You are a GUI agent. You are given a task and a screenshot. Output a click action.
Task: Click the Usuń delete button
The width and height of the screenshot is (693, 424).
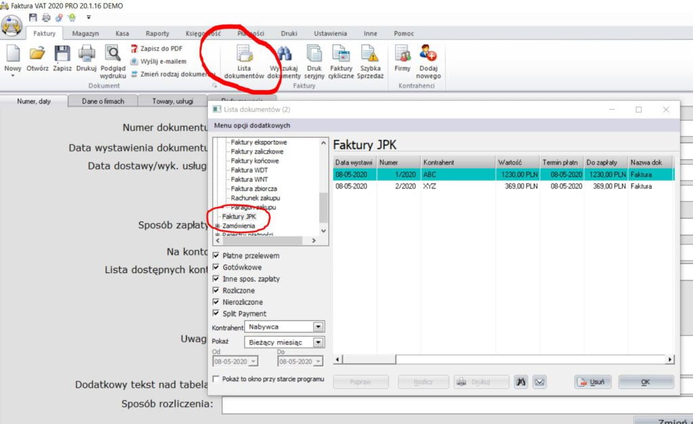tap(594, 382)
